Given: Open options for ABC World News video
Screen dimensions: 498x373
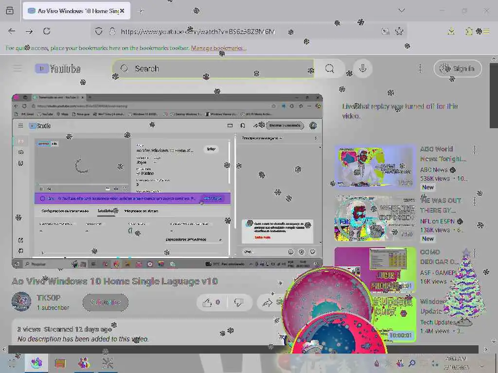Looking at the screenshot, I should (x=475, y=150).
